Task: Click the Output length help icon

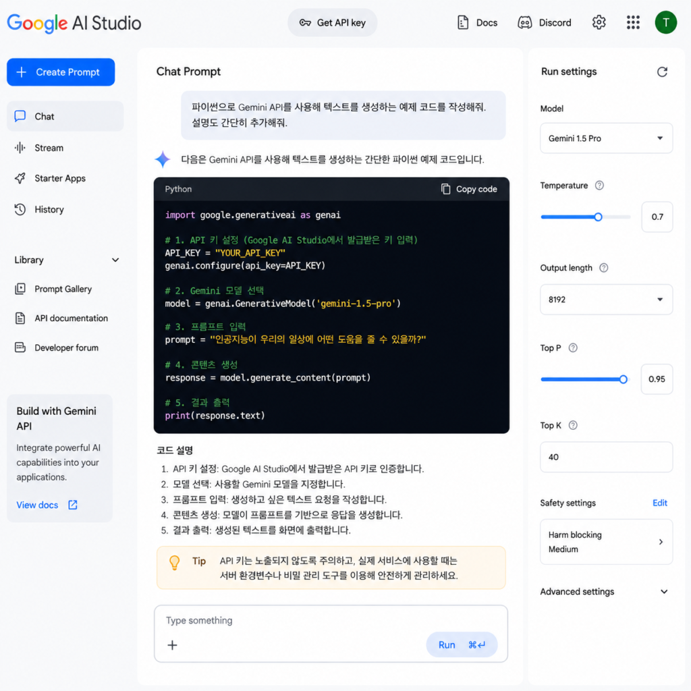Action: pos(604,267)
